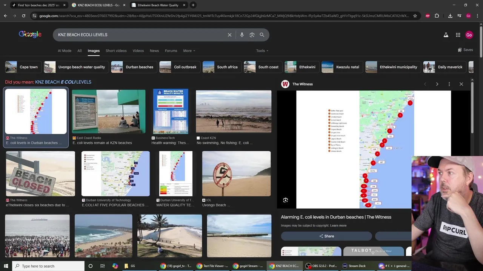Switch to Ethekwini Beach Water Quality browser tab
The height and width of the screenshot is (271, 483).
coord(158,5)
